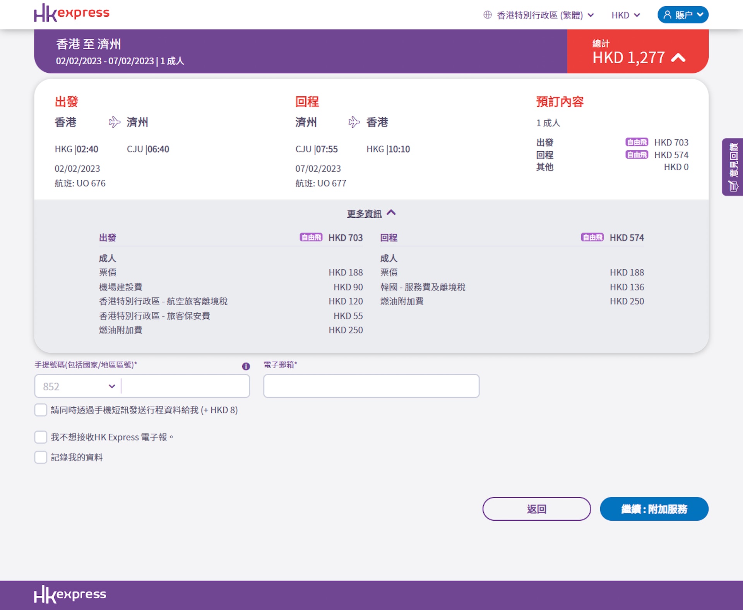Click the phone number info icon
This screenshot has height=610, width=743.
[246, 366]
